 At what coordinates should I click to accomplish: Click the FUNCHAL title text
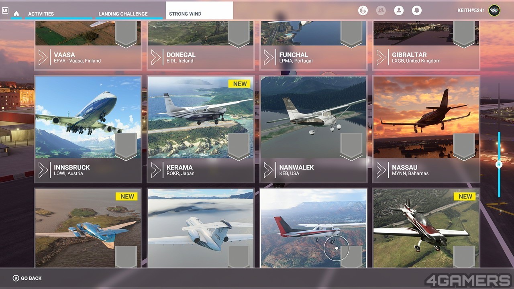294,55
